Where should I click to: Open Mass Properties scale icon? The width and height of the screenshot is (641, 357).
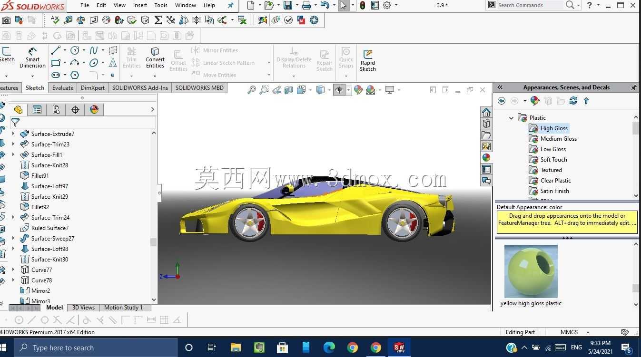81,20
